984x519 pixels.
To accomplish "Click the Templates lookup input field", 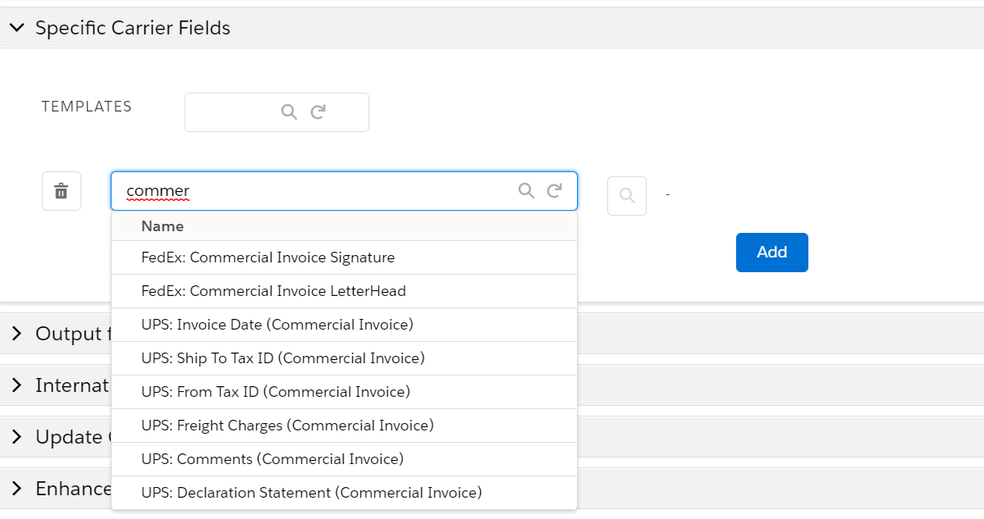I will coord(277,112).
